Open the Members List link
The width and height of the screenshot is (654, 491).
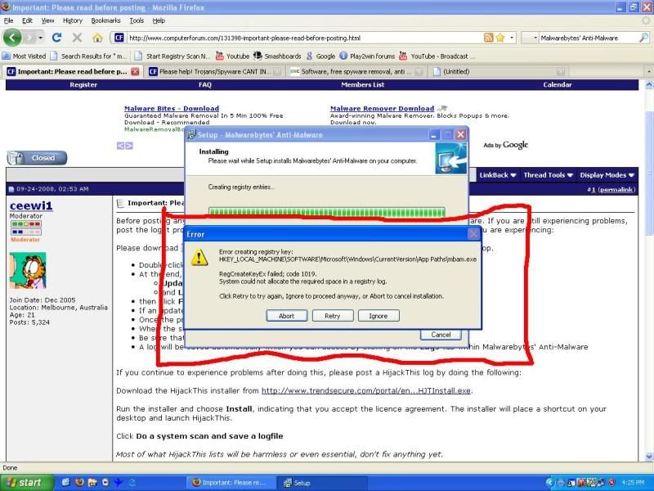point(362,85)
